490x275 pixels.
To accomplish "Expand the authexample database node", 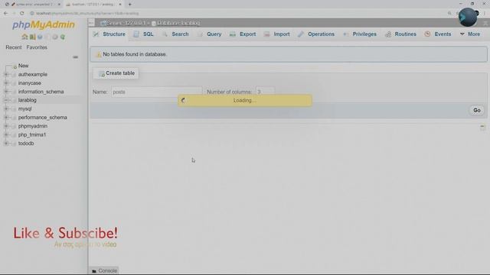I will (x=6, y=75).
